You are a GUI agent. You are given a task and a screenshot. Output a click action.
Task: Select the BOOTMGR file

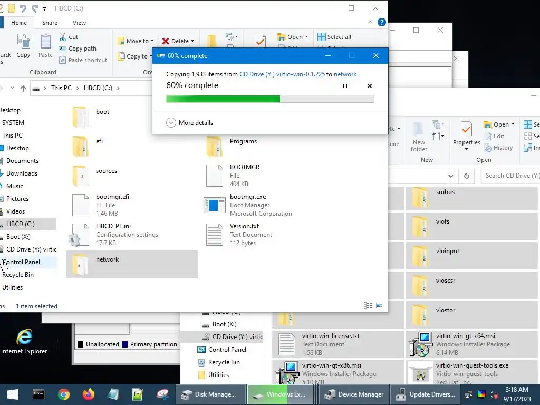pyautogui.click(x=266, y=176)
